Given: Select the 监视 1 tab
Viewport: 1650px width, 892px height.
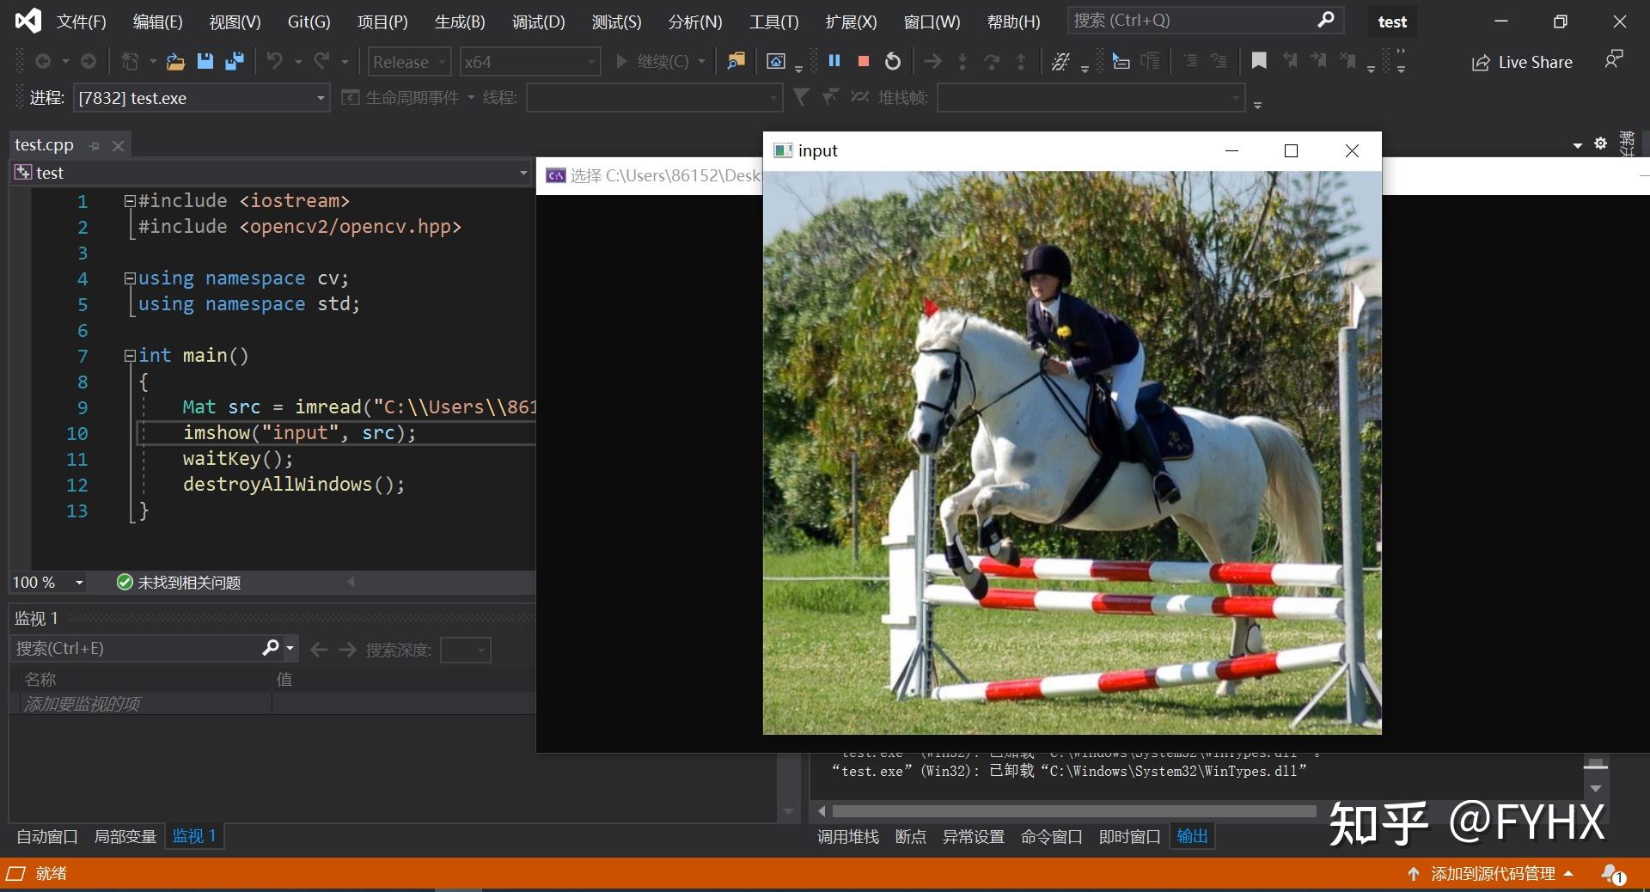Looking at the screenshot, I should point(194,836).
